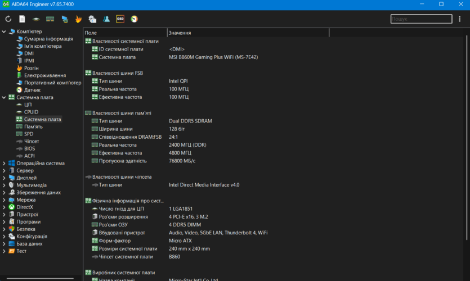470x281 pixels.
Task: Click in the Пошук search field
Action: [x=421, y=19]
